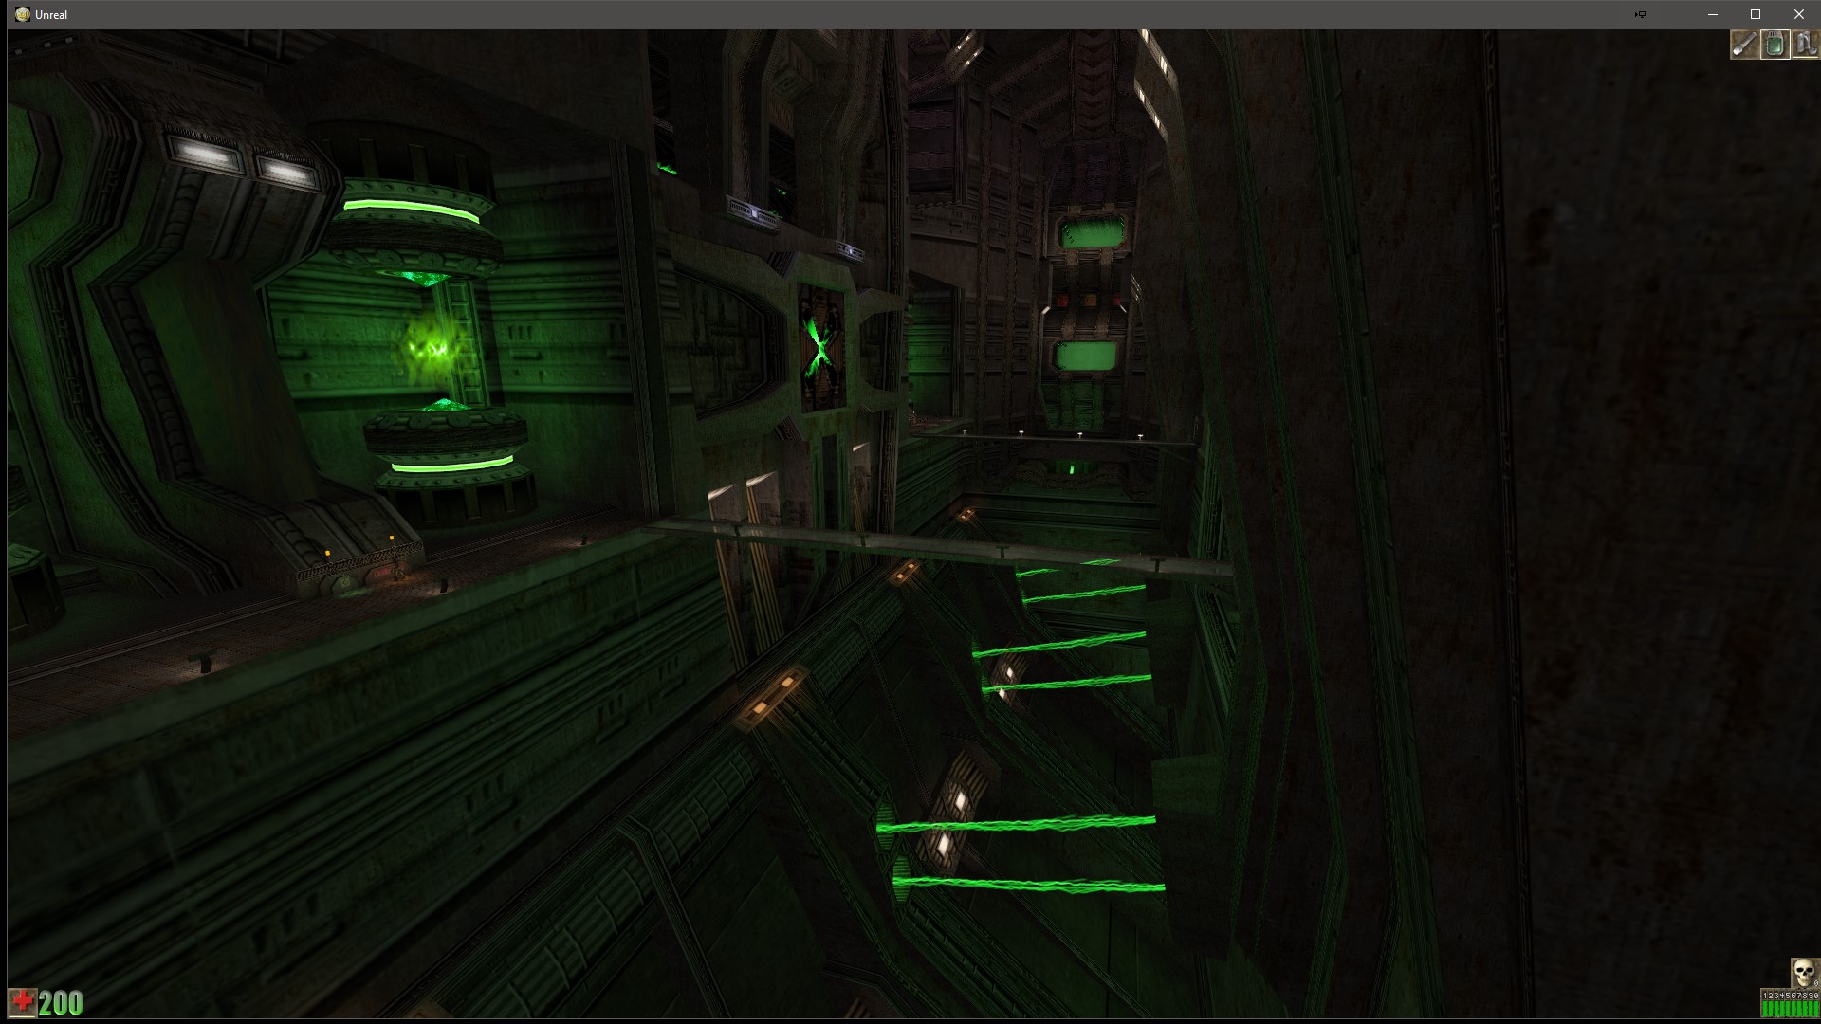Select the highlighted green canister inventory item
This screenshot has height=1024, width=1821.
[1775, 45]
